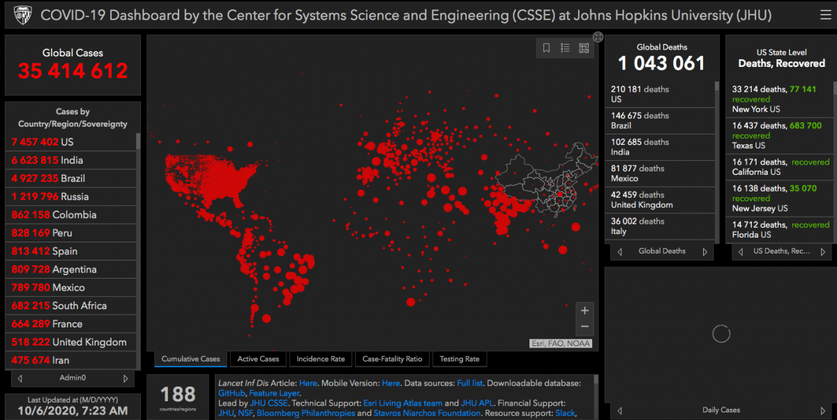Switch to Cumulative Cases tab
The width and height of the screenshot is (837, 420).
190,359
